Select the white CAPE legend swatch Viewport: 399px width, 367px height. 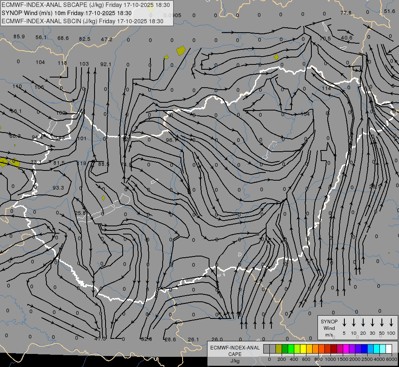point(388,349)
